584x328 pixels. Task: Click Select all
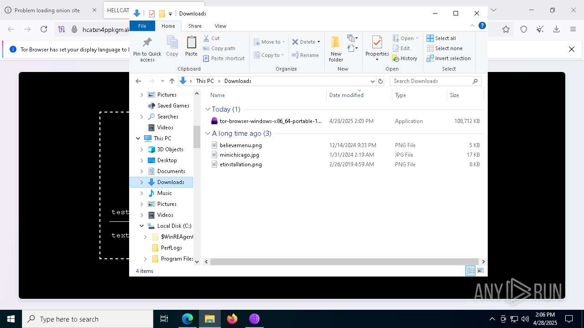click(x=441, y=38)
